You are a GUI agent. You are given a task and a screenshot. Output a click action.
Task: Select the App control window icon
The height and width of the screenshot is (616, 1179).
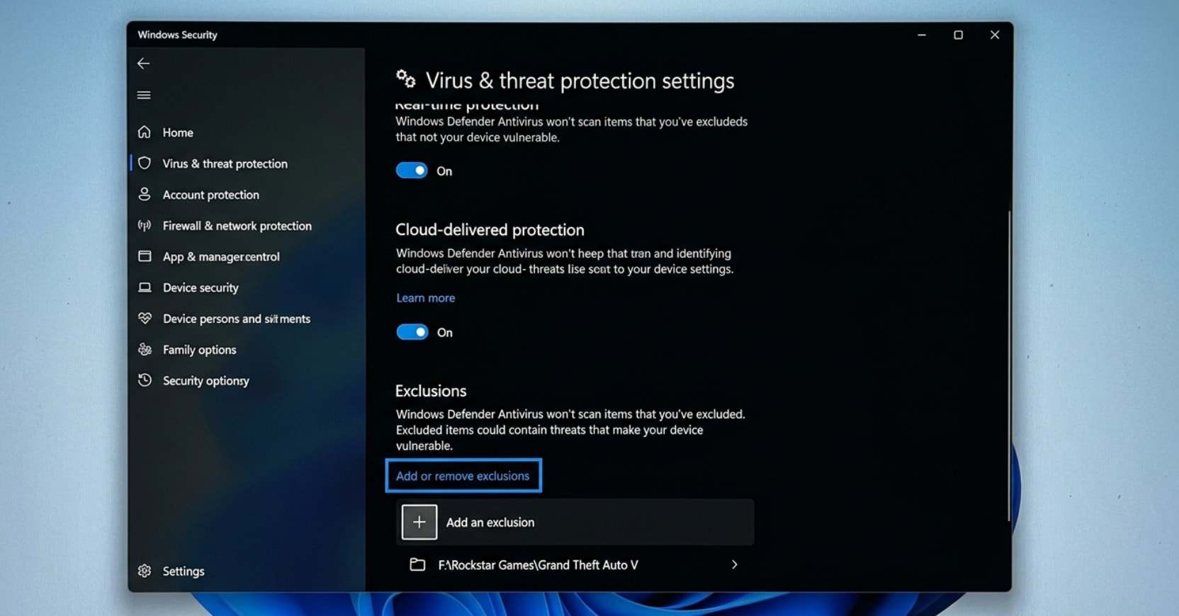145,256
